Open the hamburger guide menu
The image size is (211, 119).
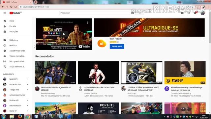coord(5,13)
